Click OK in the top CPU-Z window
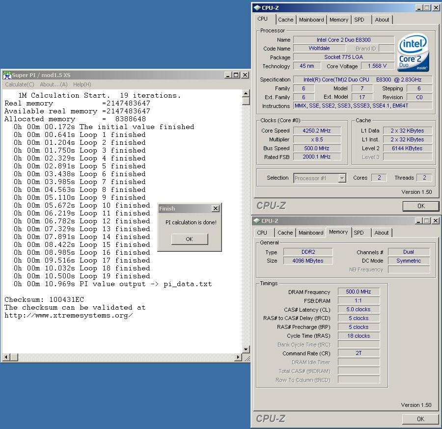This screenshot has height=429, width=442. [421, 206]
